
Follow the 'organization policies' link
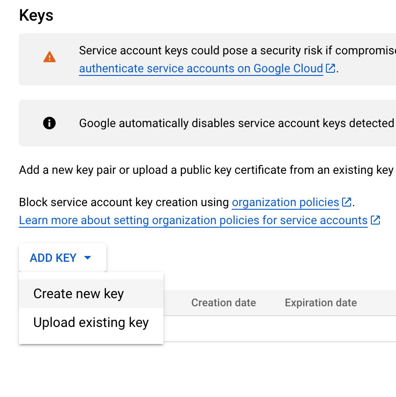coord(285,203)
